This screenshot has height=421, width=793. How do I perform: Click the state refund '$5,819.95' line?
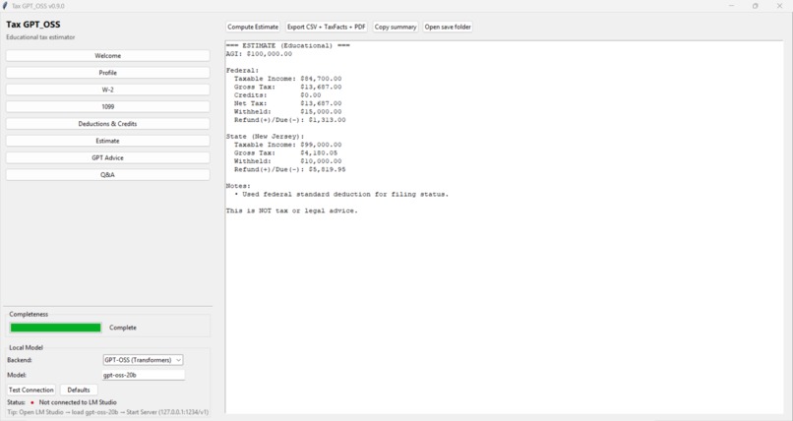click(x=290, y=169)
